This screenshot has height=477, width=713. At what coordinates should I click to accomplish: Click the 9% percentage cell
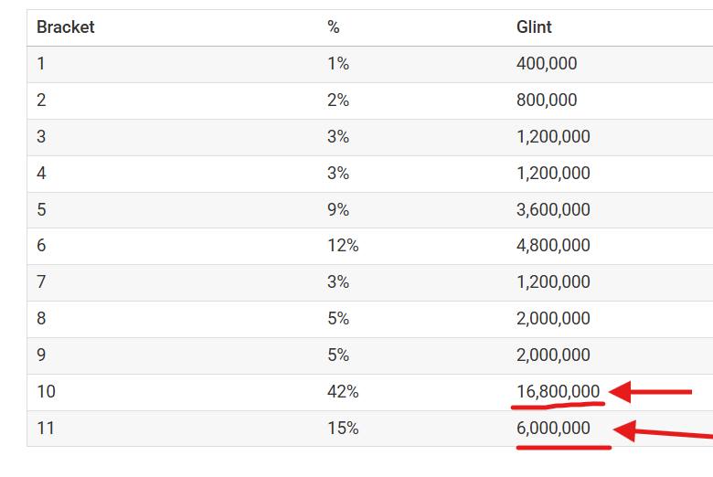click(x=338, y=209)
